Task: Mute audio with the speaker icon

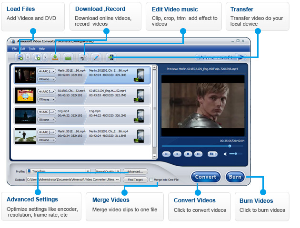Action: point(225,154)
